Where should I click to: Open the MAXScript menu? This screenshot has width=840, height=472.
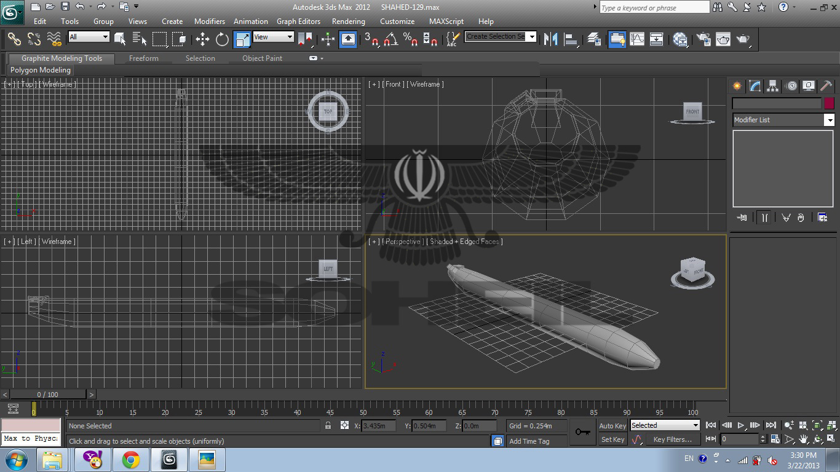click(x=446, y=21)
